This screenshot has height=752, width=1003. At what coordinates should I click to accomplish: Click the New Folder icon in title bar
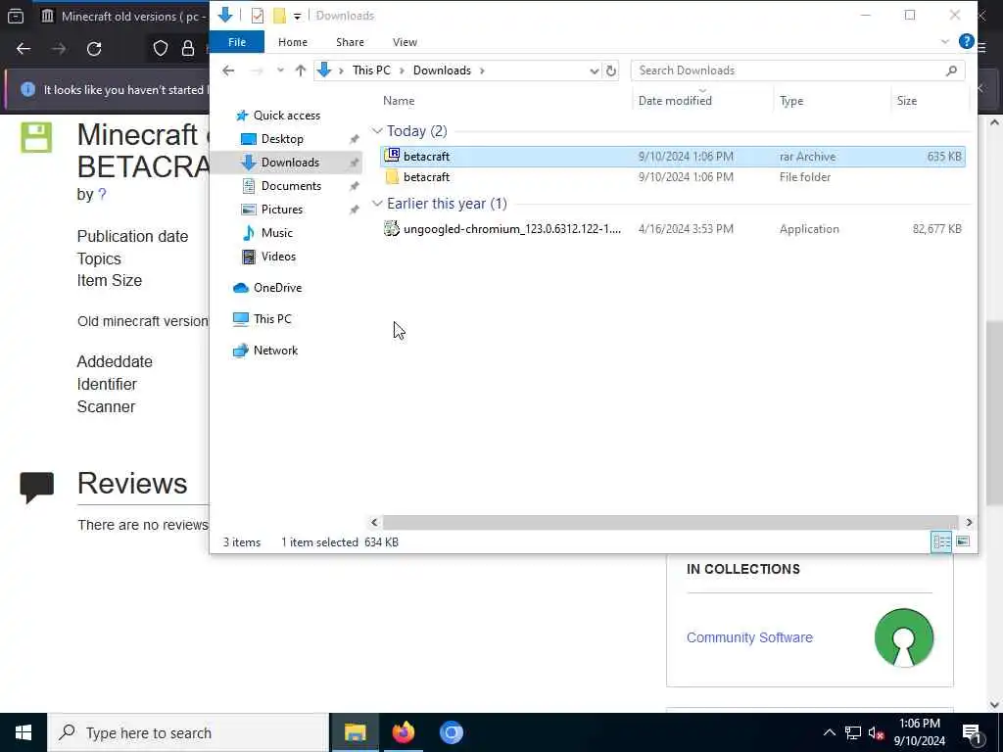click(279, 16)
